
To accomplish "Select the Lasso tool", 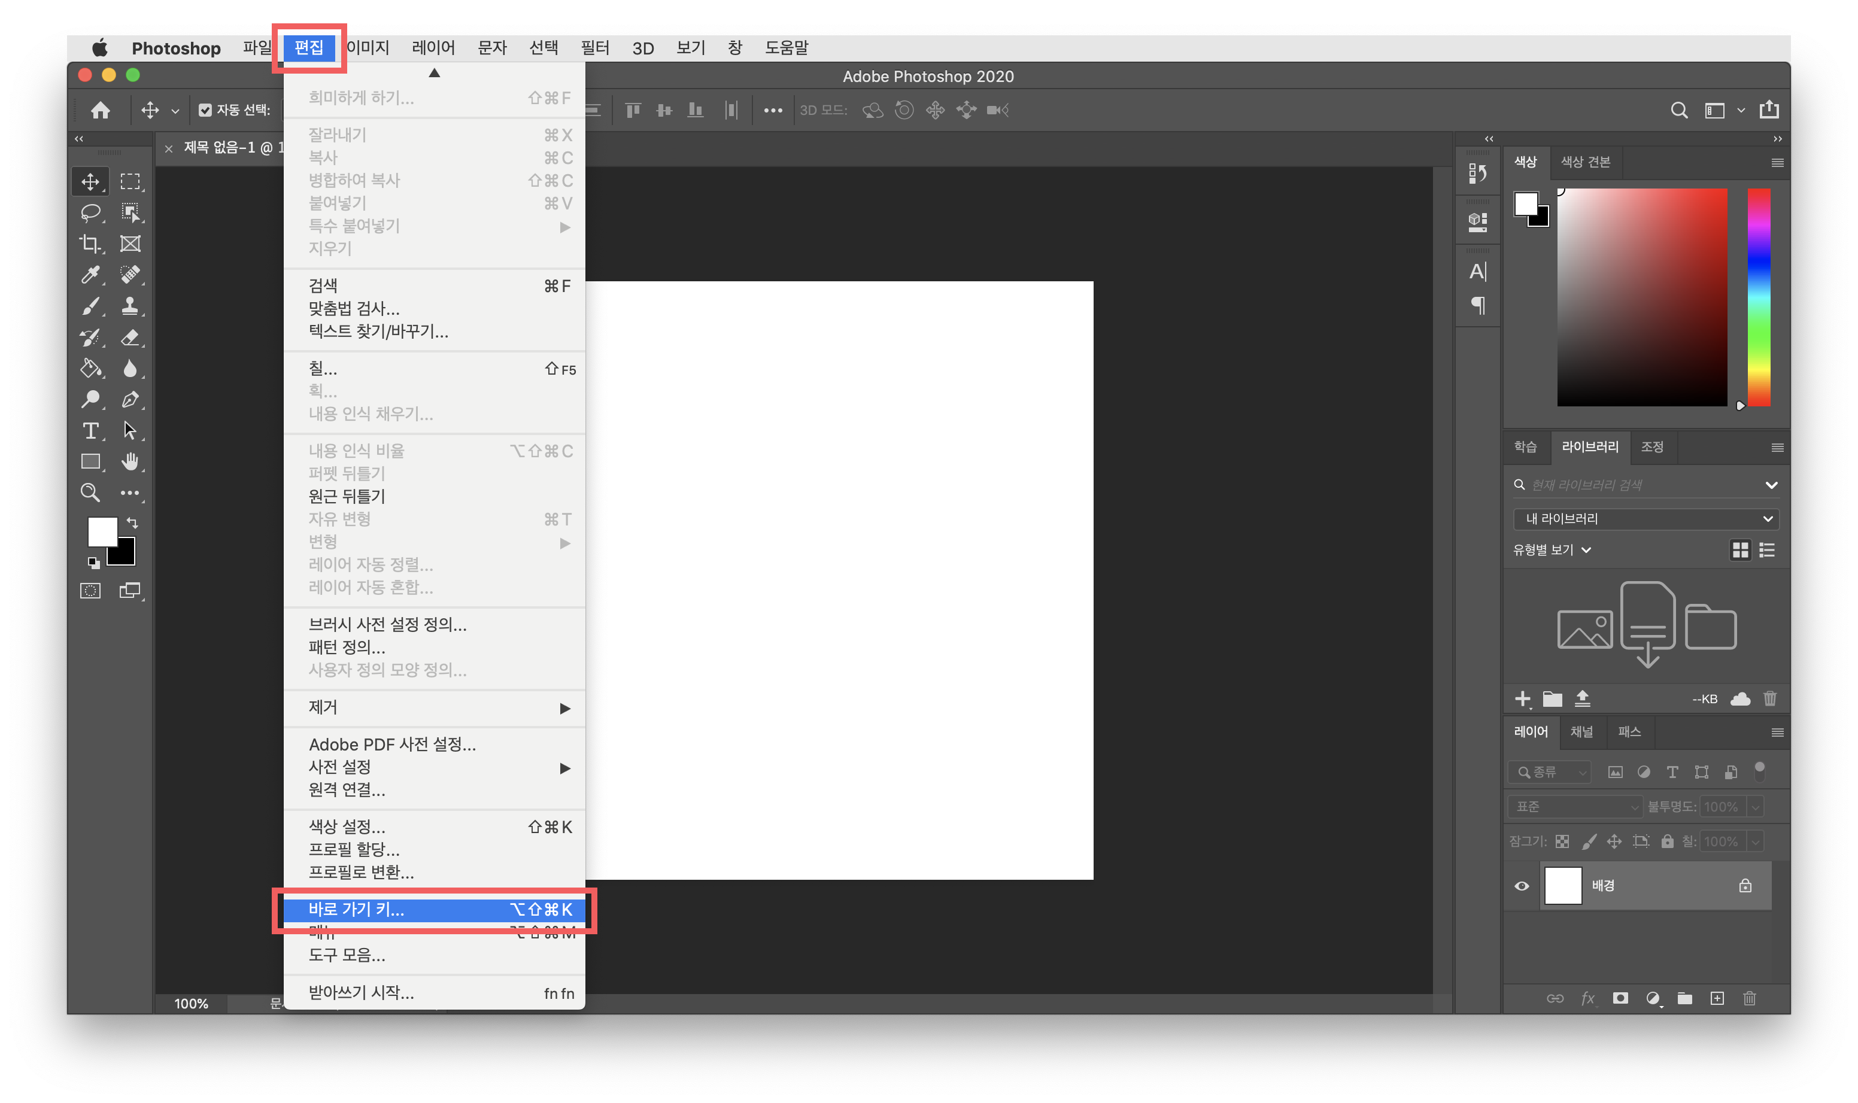I will pyautogui.click(x=90, y=212).
